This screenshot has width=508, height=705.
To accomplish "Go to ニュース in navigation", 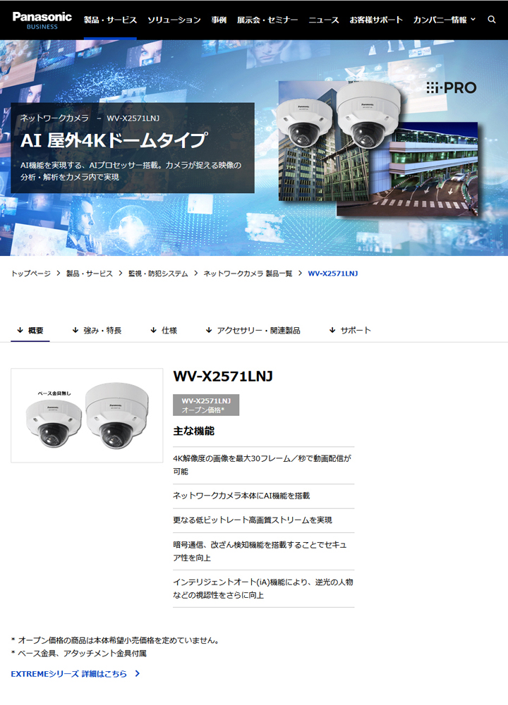I will 324,20.
